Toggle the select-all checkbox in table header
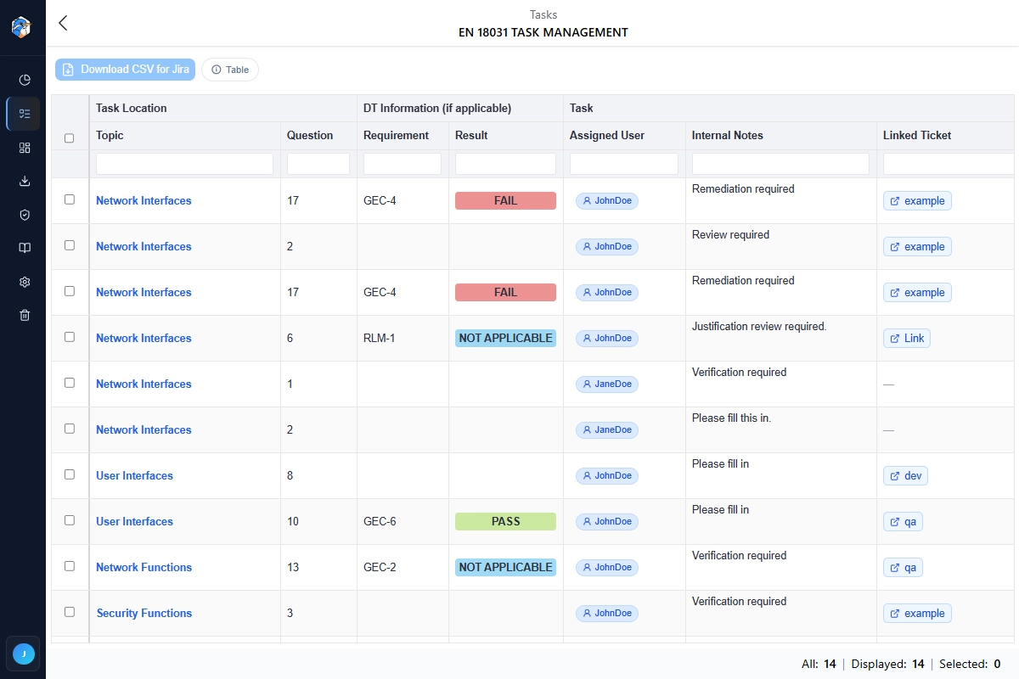1019x679 pixels. (70, 137)
